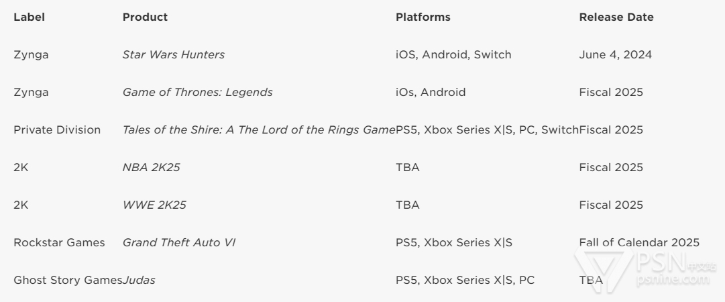Select the WWE 2K25 product entry
This screenshot has width=725, height=302.
(154, 205)
